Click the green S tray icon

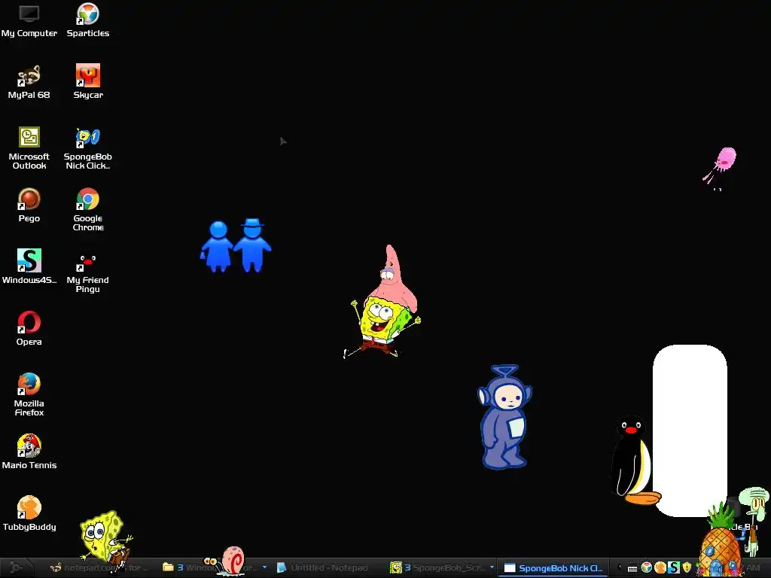click(x=674, y=567)
